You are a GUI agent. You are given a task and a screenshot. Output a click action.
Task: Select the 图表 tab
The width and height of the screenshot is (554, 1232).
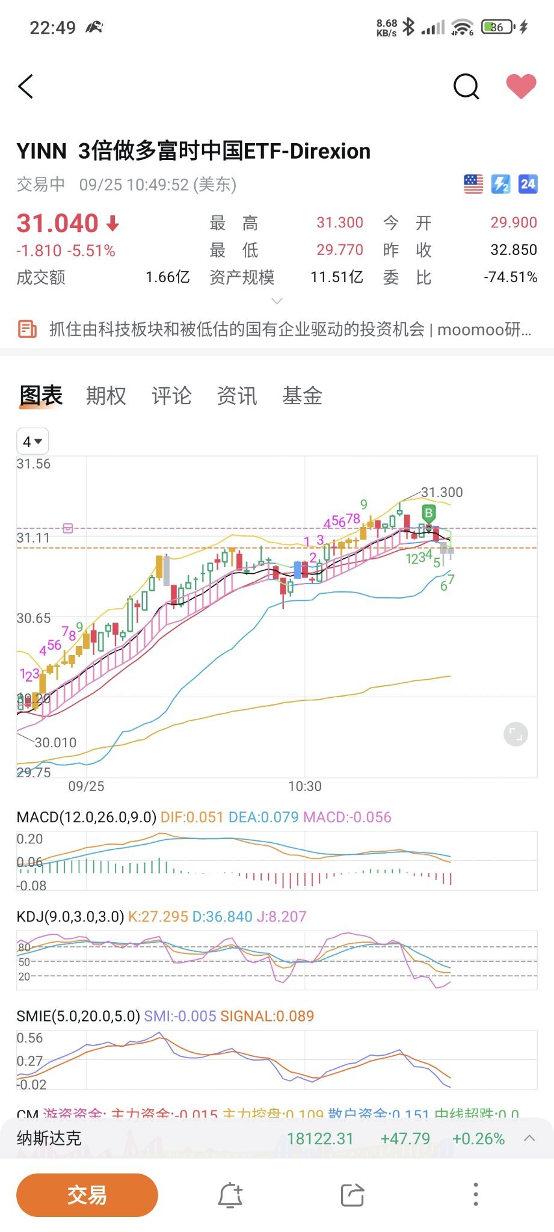(41, 396)
